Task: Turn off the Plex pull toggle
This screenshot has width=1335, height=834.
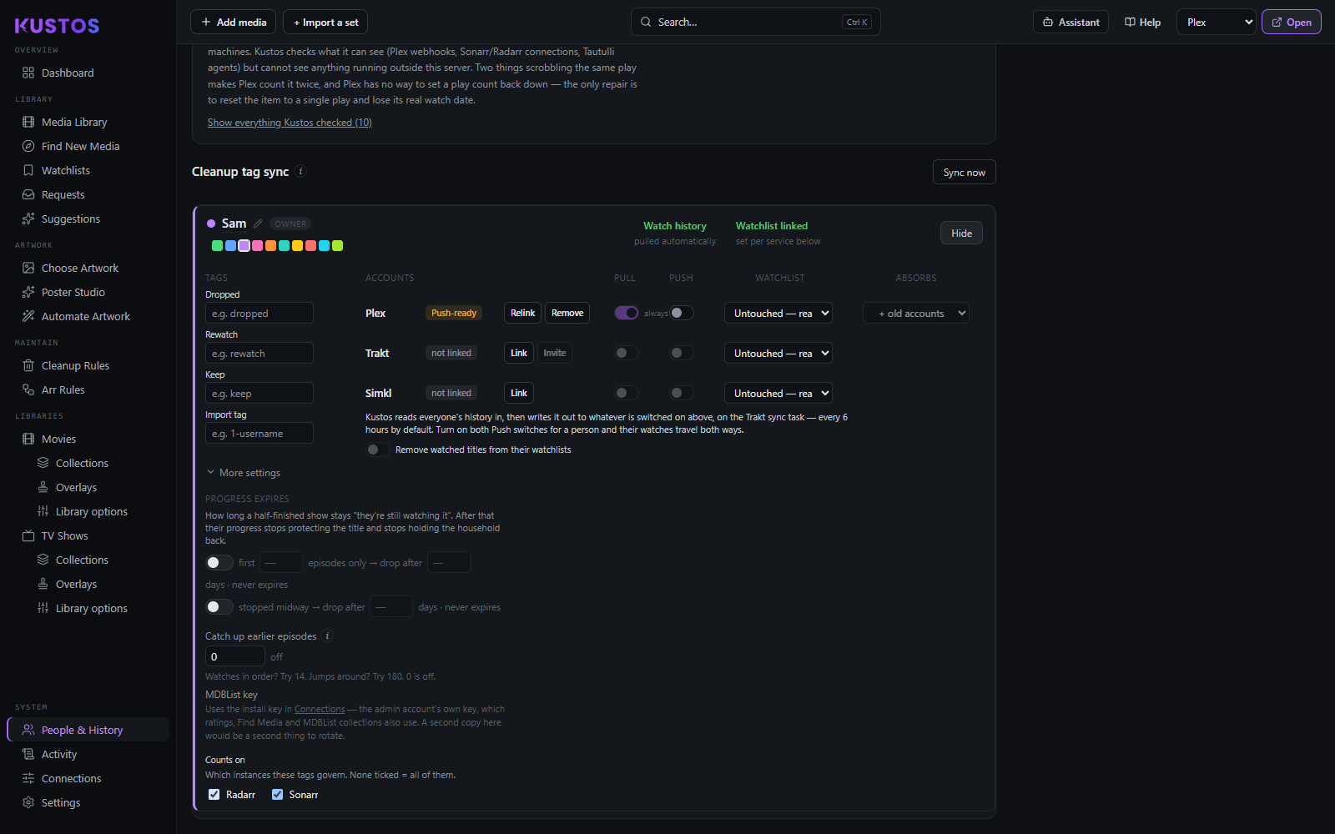Action: (x=627, y=313)
